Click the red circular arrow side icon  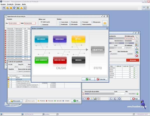click(x=137, y=56)
